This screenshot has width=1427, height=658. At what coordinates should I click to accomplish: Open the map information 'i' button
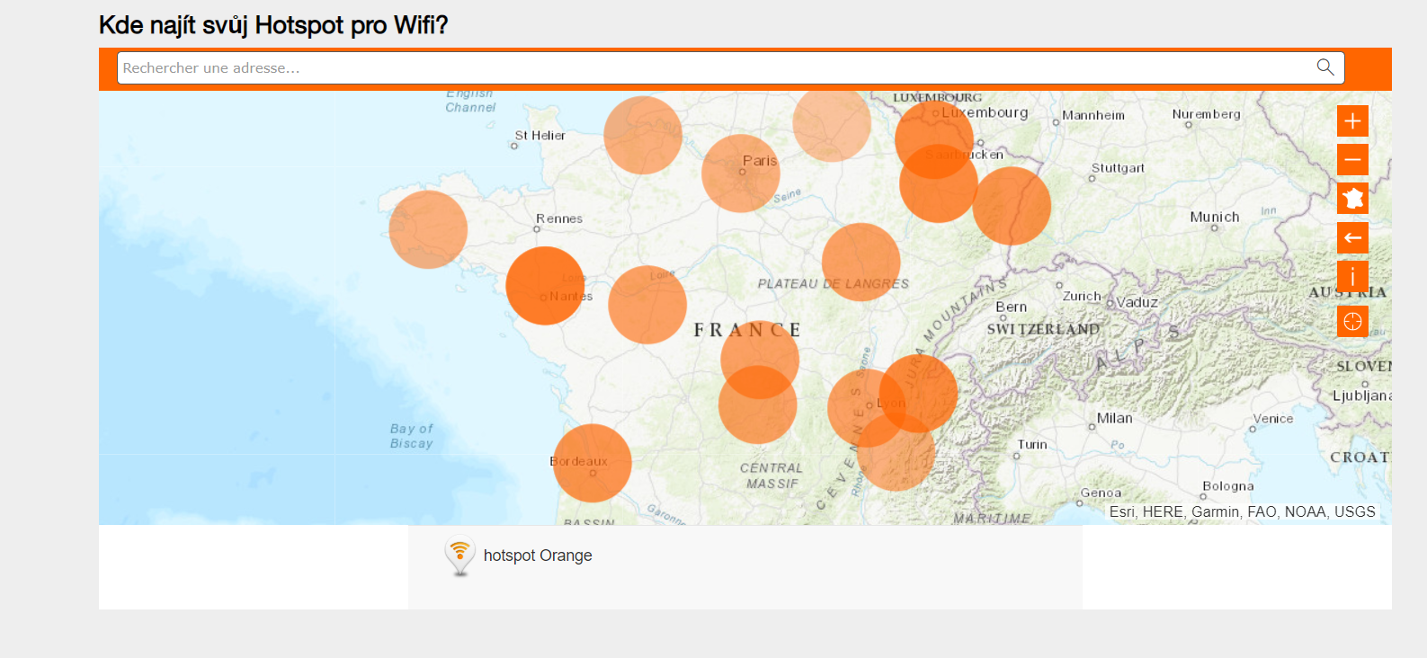(x=1352, y=277)
